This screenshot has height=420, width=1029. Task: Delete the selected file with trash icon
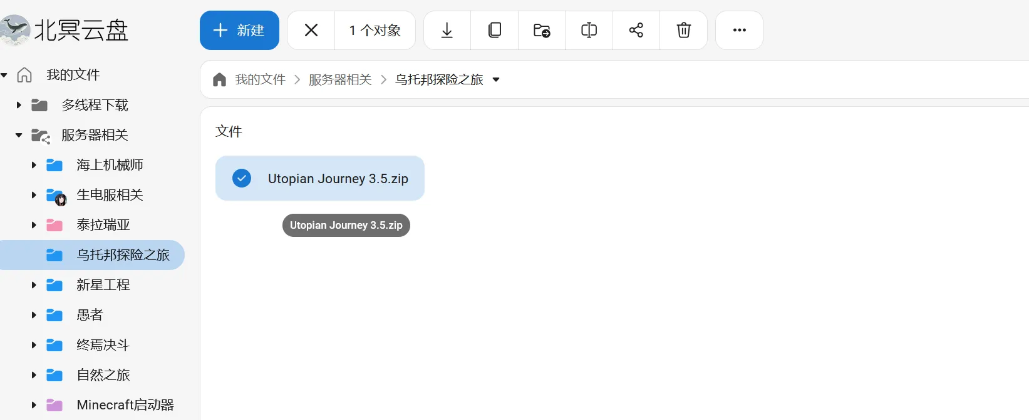[x=684, y=30]
